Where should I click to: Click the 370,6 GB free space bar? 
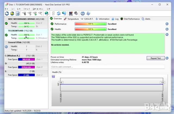pos(26,67)
